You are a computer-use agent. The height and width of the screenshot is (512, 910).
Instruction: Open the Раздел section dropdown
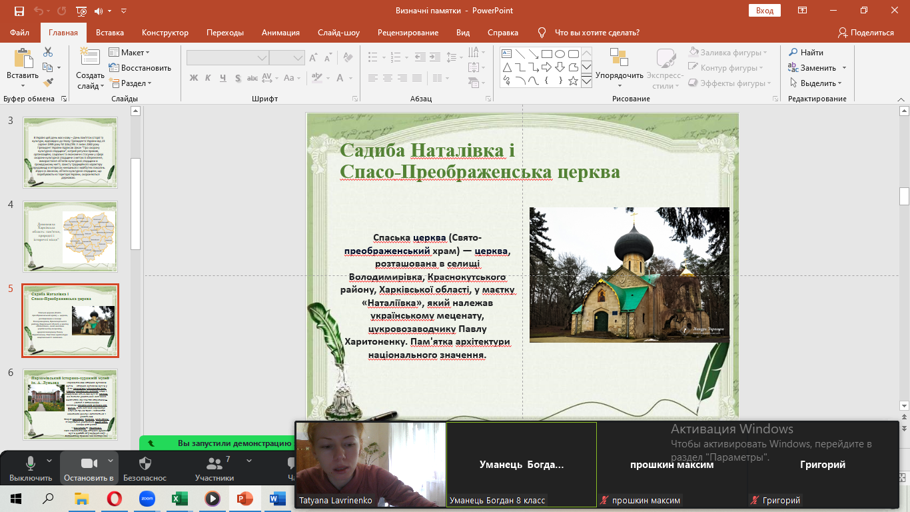coord(131,83)
